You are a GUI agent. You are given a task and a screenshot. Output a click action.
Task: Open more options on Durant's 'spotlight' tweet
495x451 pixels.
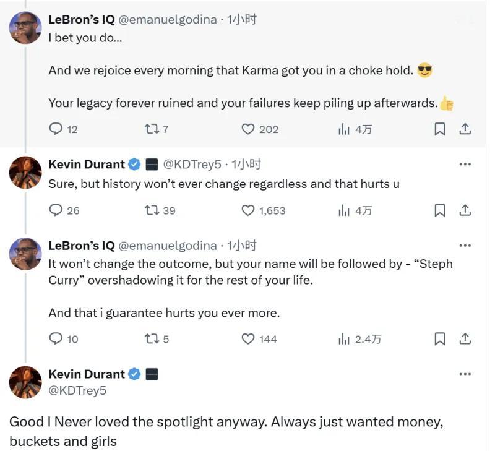465,374
